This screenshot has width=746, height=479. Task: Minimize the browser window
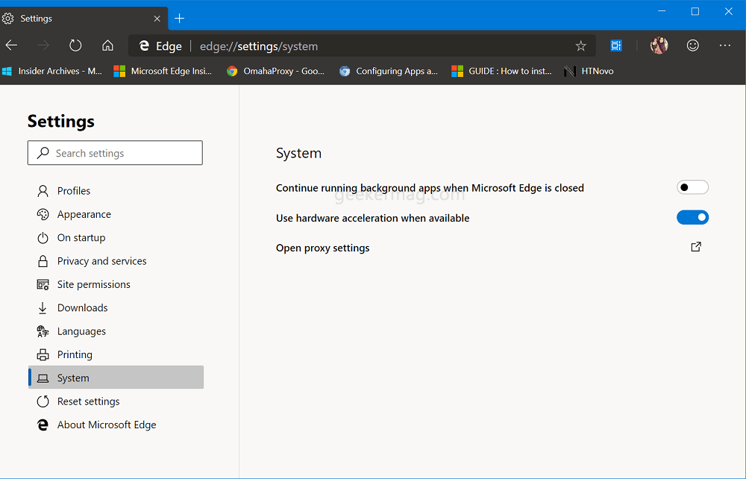(662, 11)
